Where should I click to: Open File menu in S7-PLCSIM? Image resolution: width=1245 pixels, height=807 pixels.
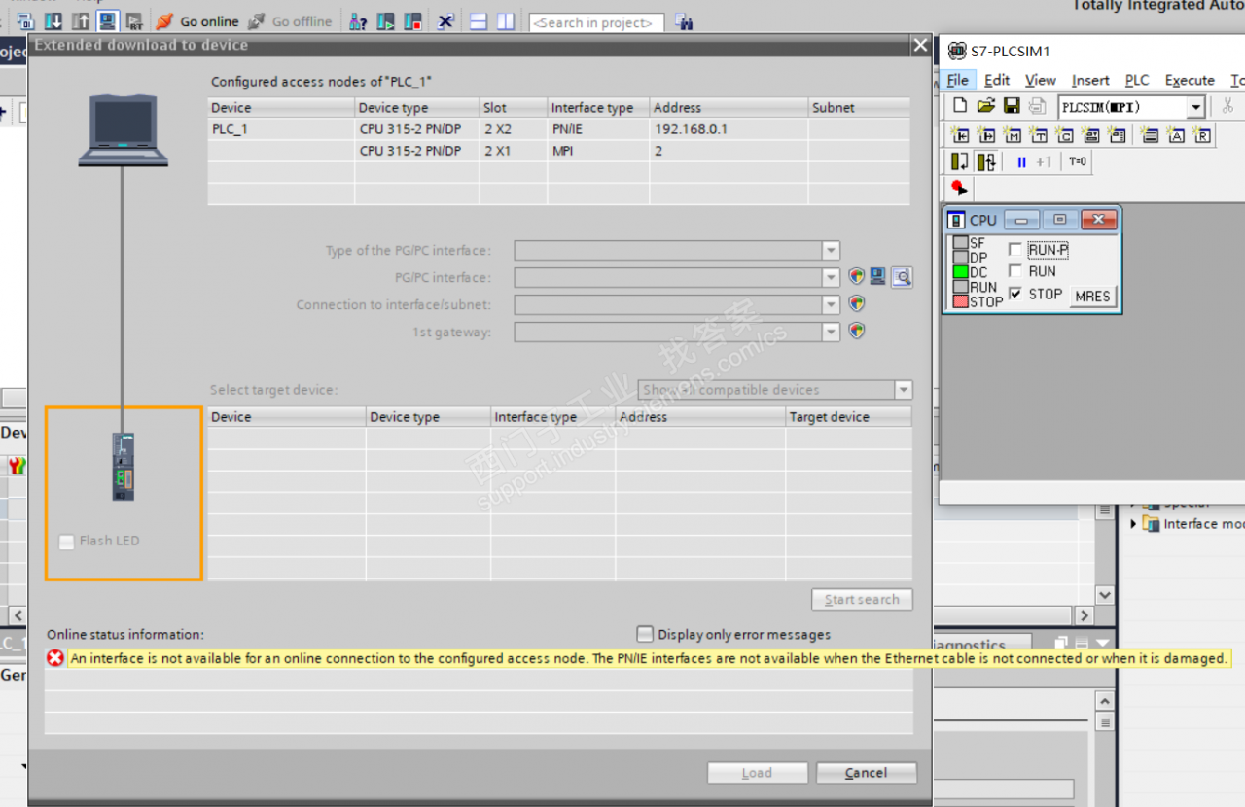tap(958, 80)
